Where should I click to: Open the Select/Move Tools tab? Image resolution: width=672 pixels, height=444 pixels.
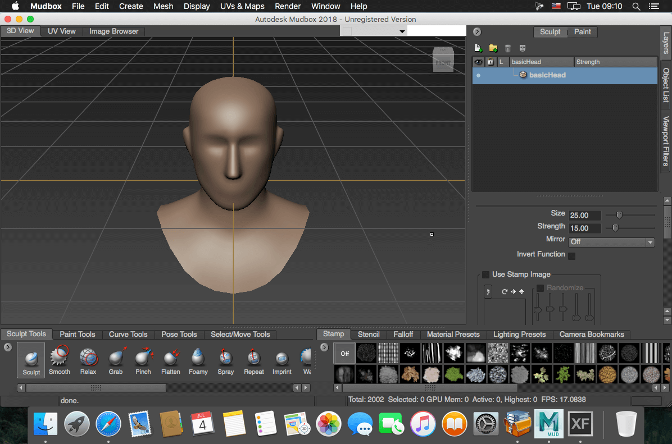pos(240,335)
